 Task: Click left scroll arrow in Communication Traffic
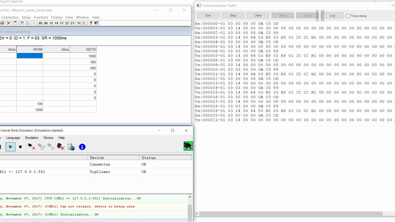point(197,214)
